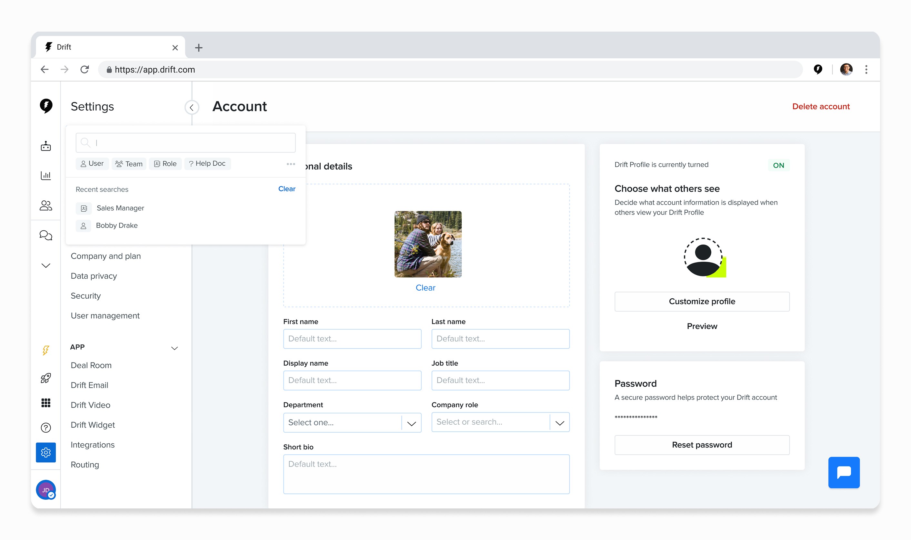Collapse the APP section chevron
This screenshot has height=540, width=911.
coord(175,348)
